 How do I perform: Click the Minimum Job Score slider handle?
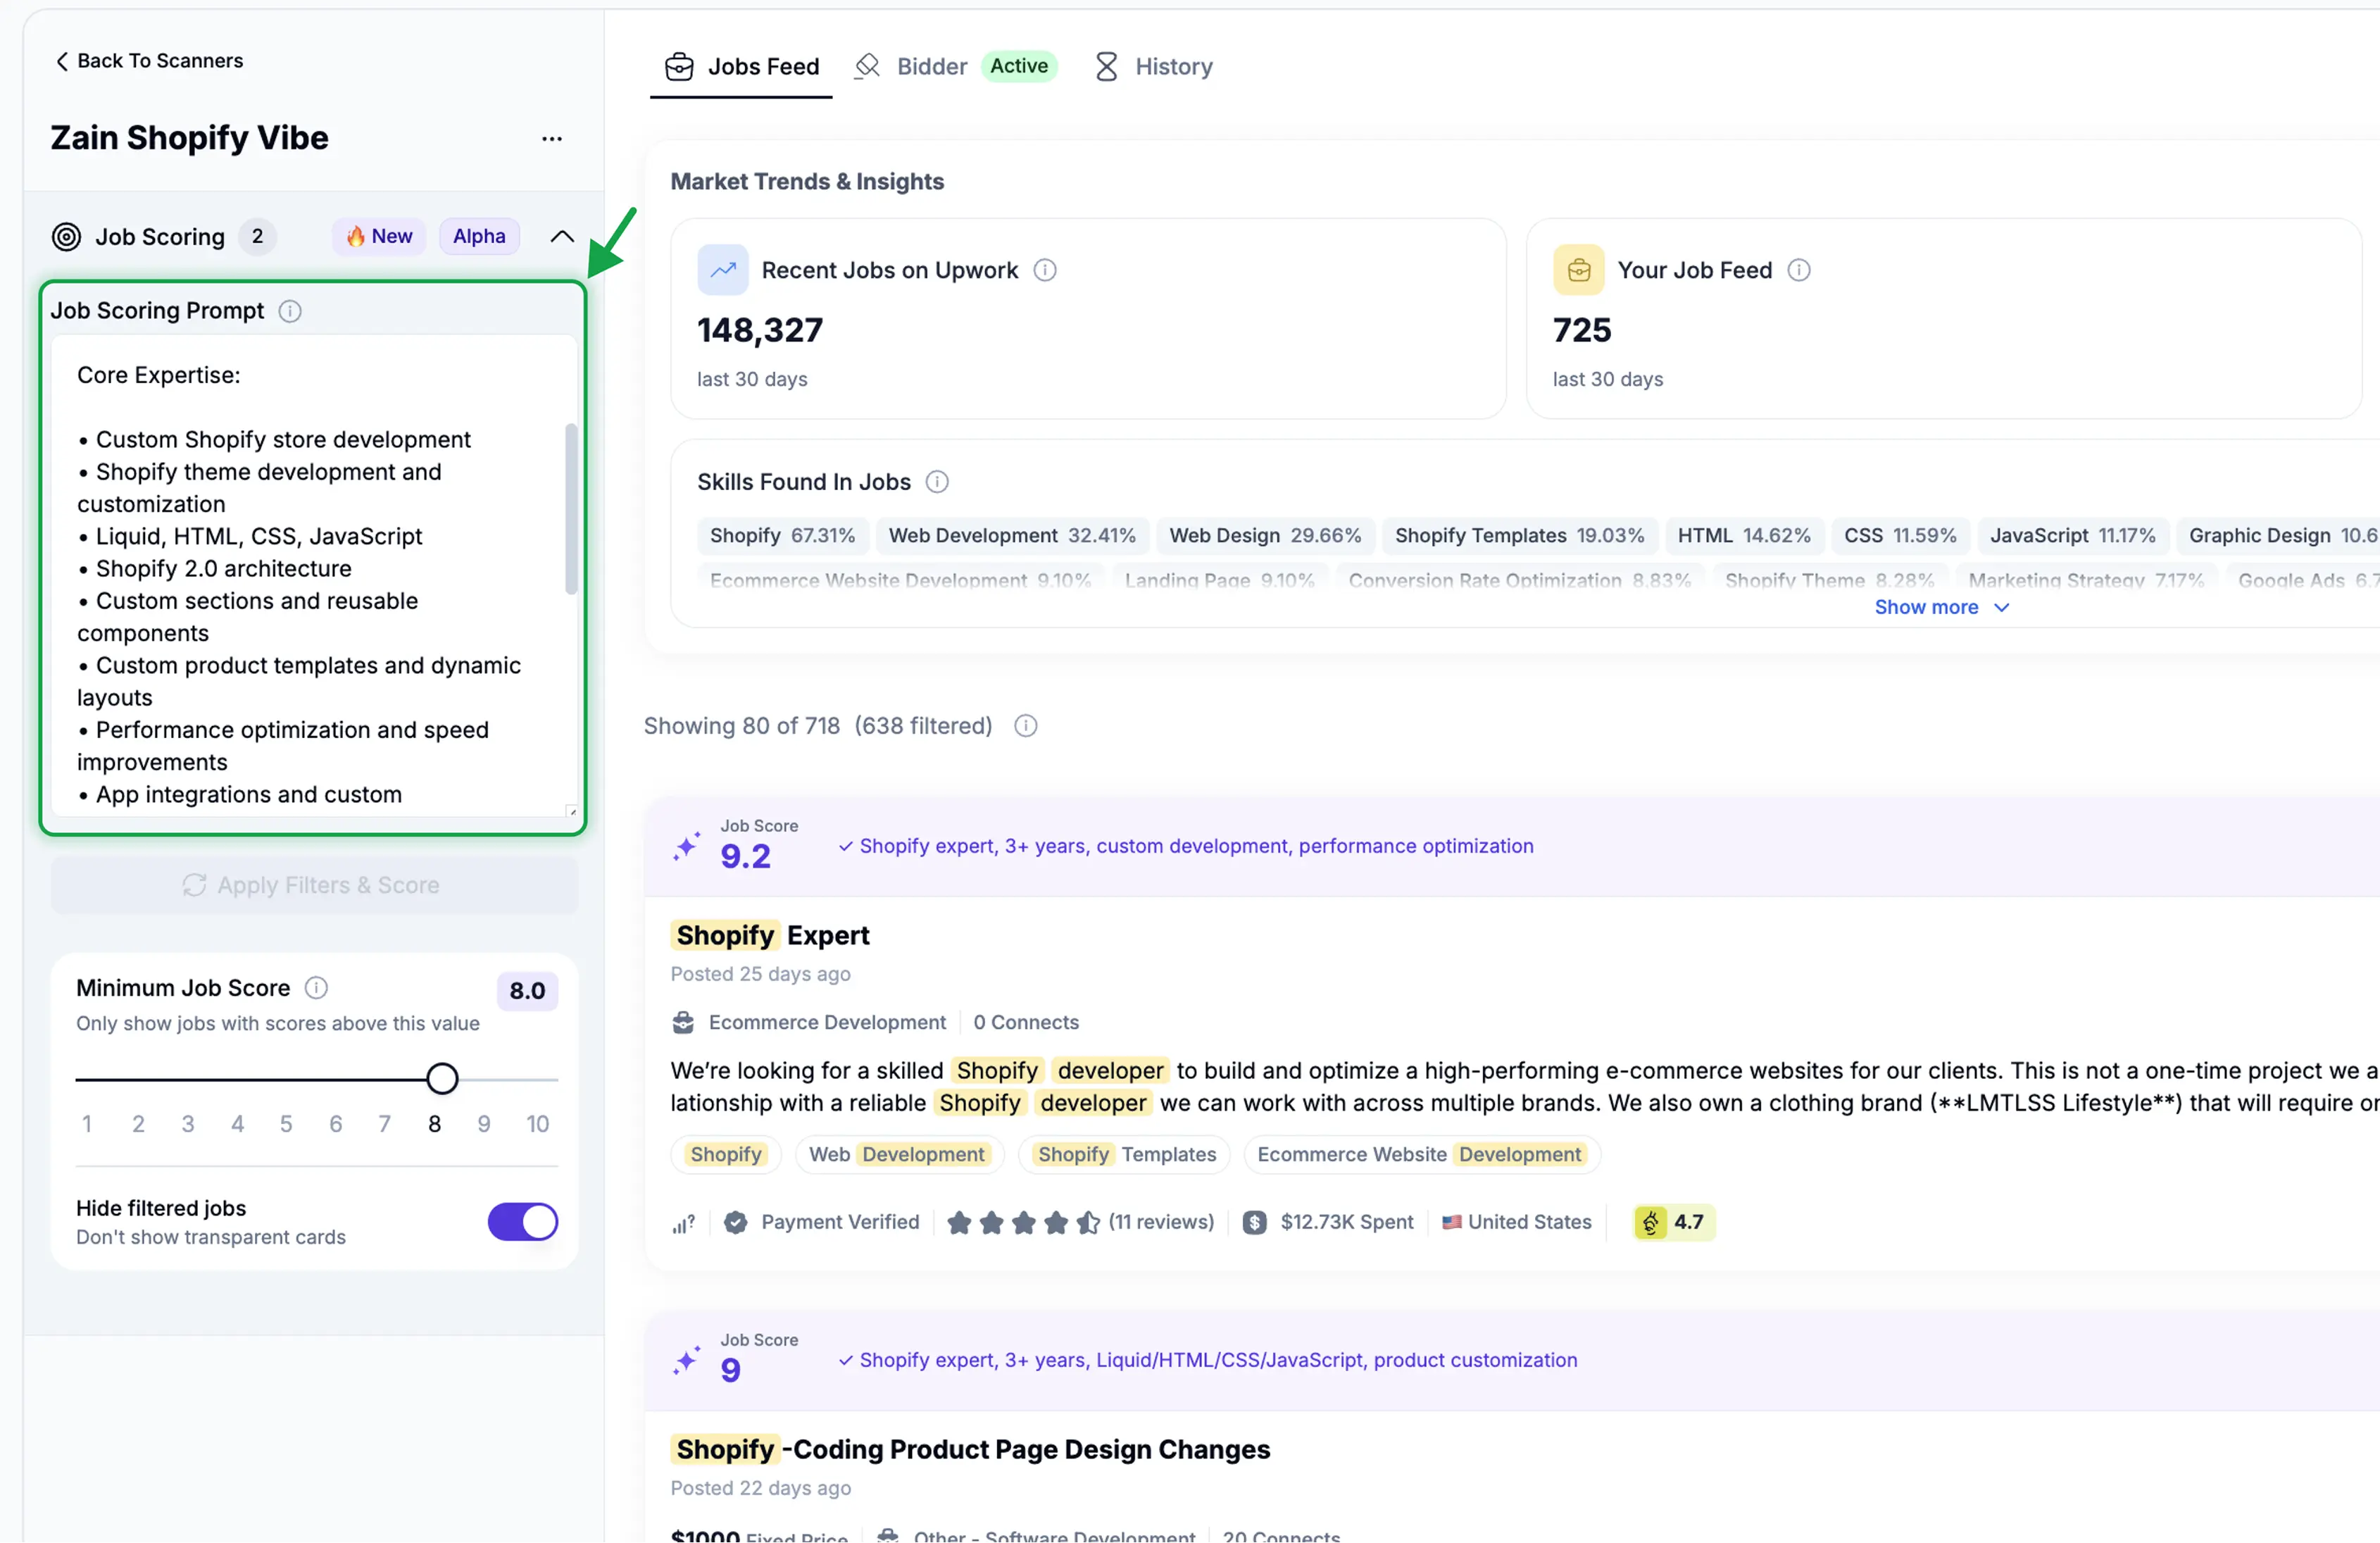pos(442,1079)
